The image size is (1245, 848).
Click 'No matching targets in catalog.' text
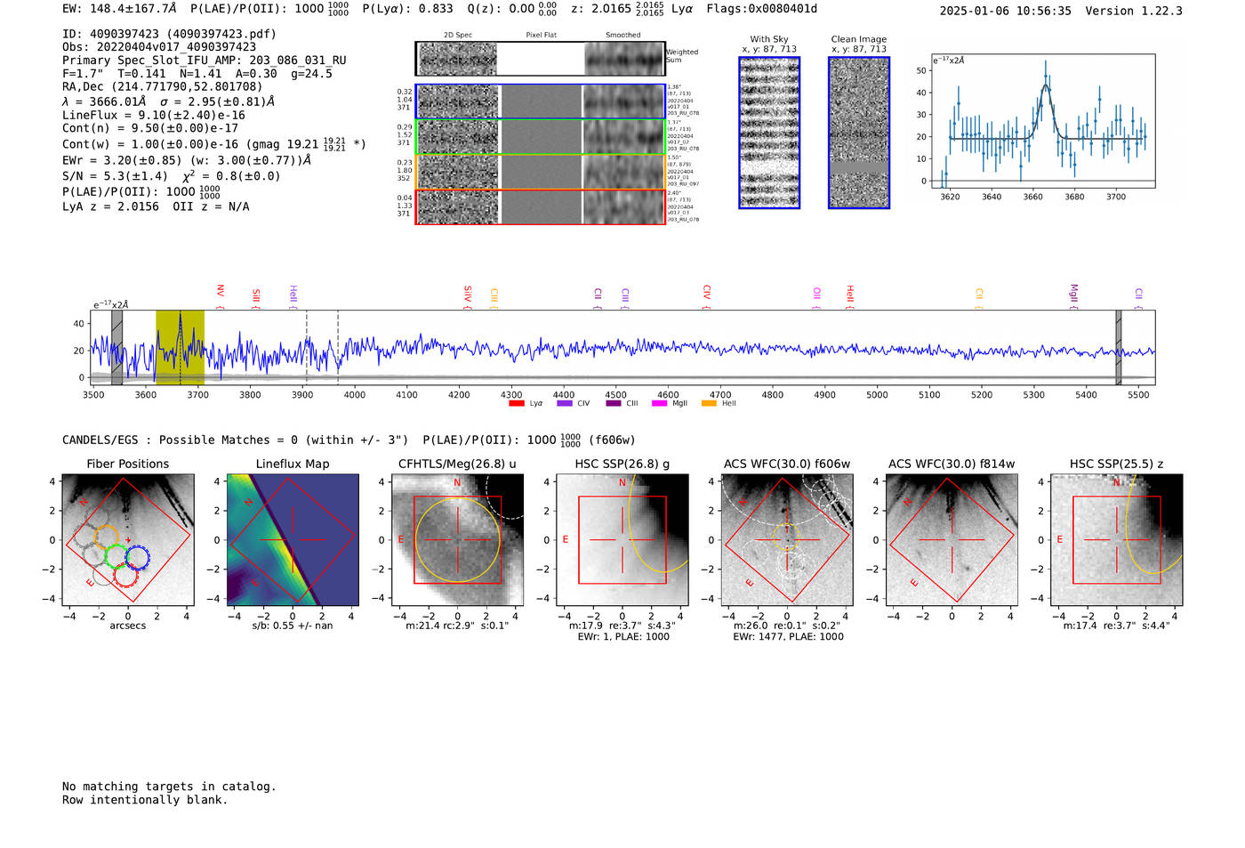coord(169,786)
